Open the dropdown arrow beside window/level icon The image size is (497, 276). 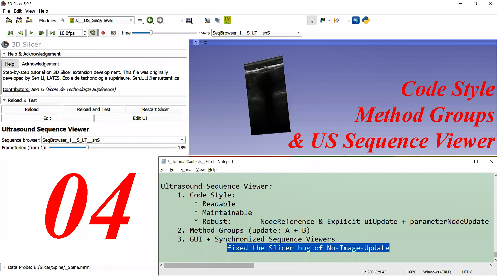click(329, 20)
